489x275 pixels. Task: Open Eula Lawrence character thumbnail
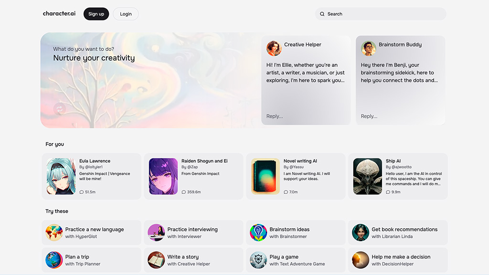61,176
